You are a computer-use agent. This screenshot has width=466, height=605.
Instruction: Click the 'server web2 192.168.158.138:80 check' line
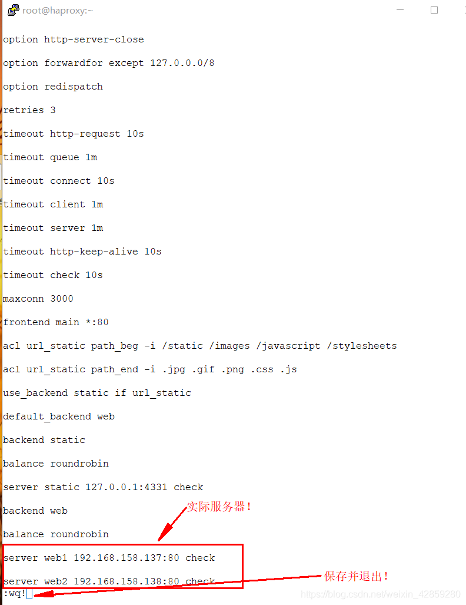pyautogui.click(x=109, y=581)
